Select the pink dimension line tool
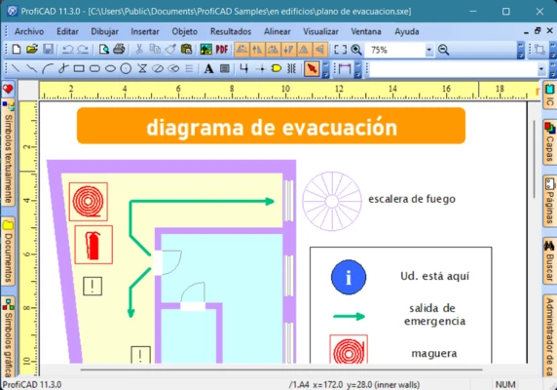 point(344,68)
